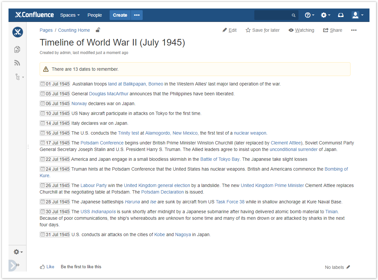This screenshot has height=280, width=378.
Task: Open the Potsdam Declaration link
Action: [162, 192]
